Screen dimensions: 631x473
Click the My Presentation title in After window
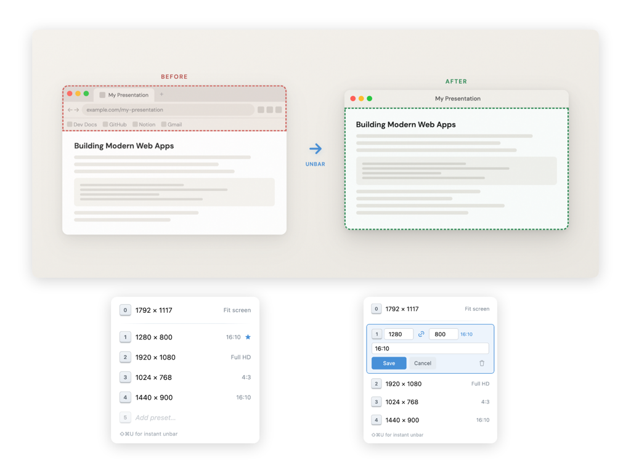458,99
